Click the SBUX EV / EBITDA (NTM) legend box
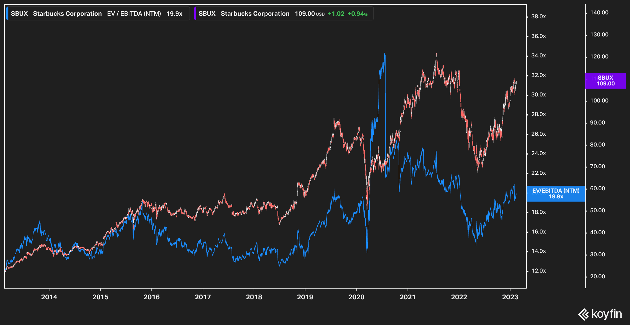630x325 pixels. (98, 14)
